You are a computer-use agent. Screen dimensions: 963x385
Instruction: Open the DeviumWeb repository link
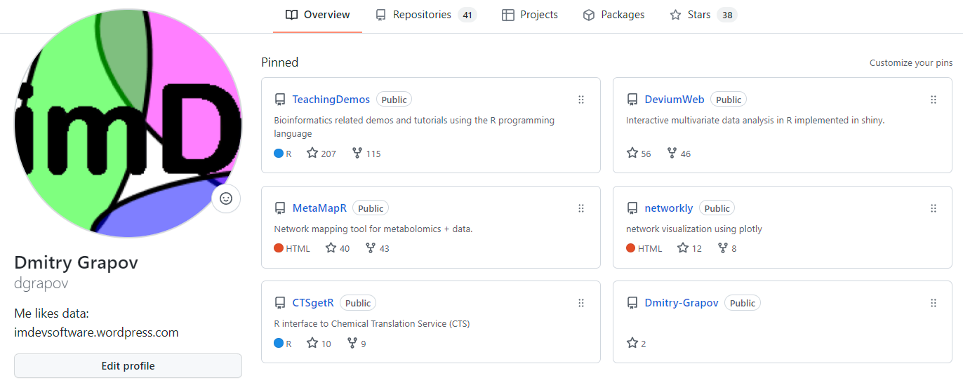(674, 100)
